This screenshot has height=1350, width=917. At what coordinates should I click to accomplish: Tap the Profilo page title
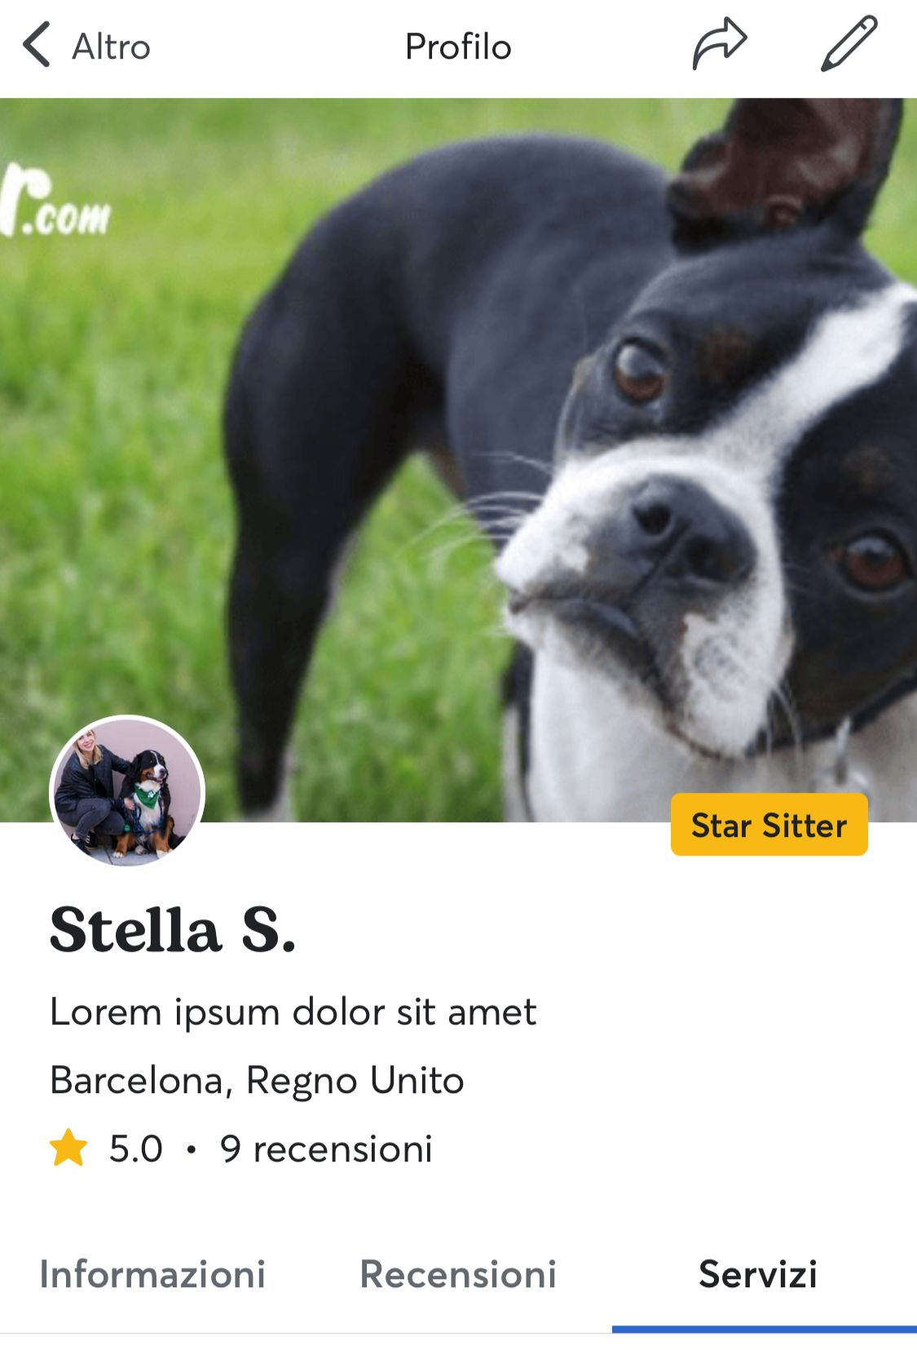(x=458, y=46)
